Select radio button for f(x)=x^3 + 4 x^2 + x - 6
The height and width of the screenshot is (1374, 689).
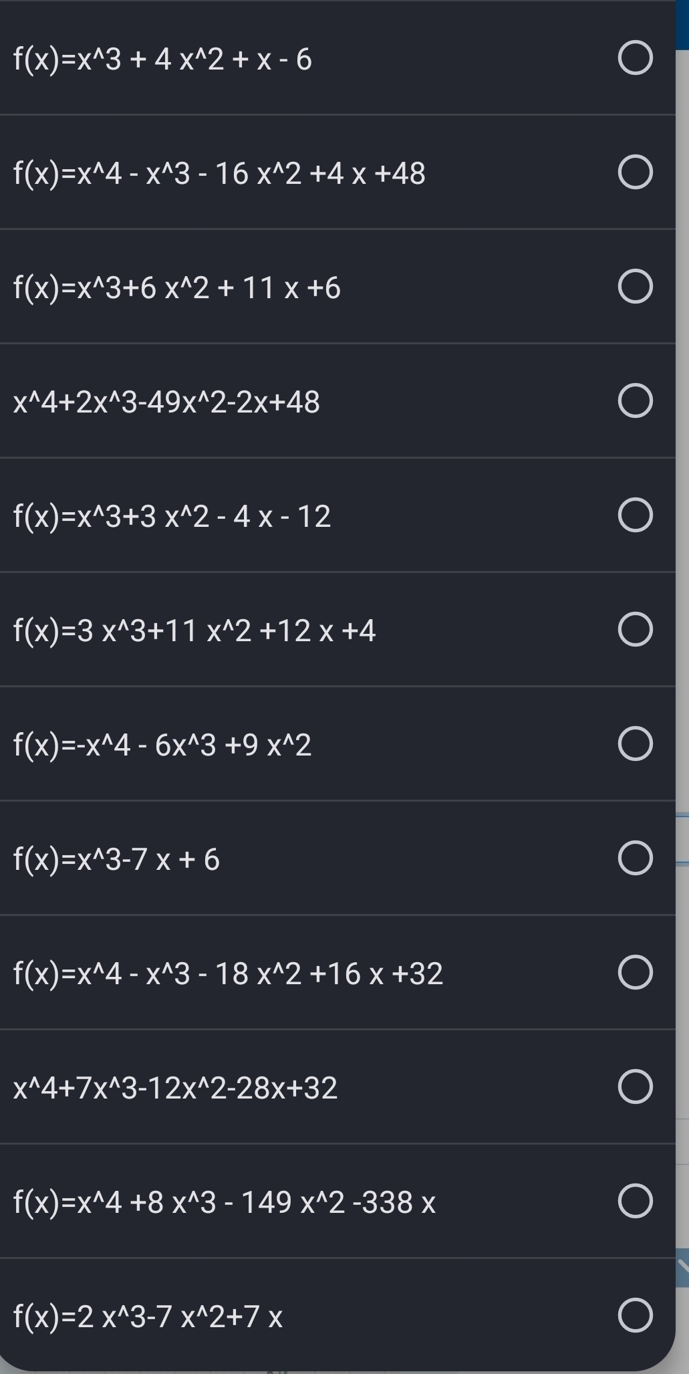[635, 58]
